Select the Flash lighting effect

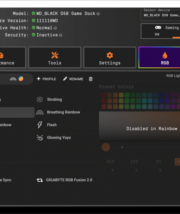pos(52,125)
